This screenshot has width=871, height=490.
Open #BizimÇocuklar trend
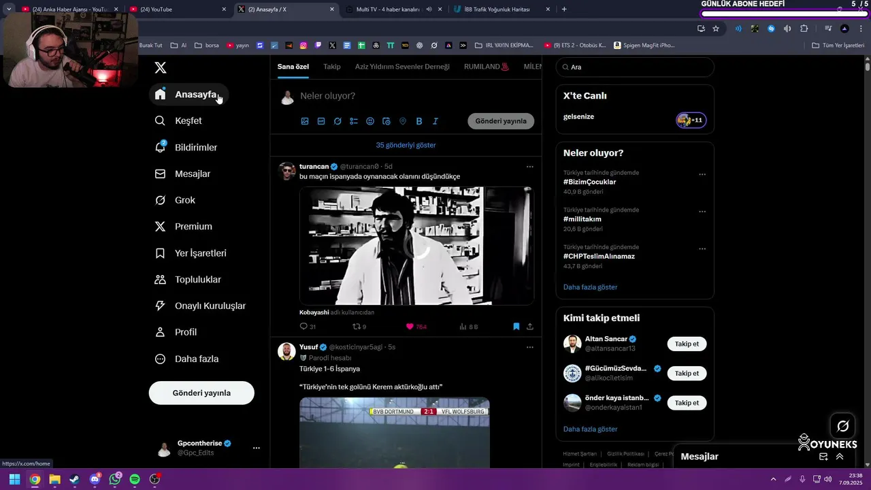(x=589, y=182)
